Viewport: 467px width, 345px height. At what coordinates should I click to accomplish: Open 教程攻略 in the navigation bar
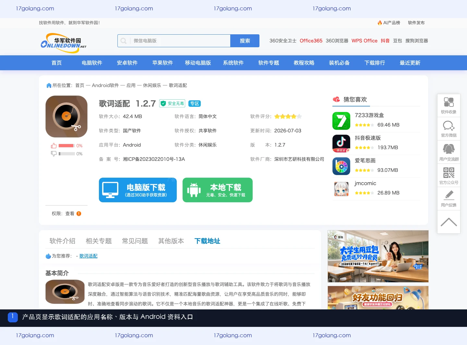coord(304,63)
